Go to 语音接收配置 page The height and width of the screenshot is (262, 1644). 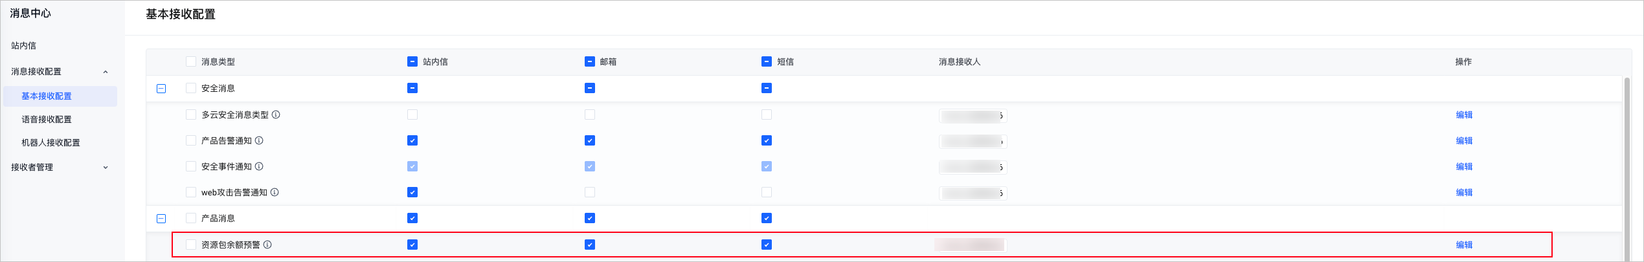47,120
